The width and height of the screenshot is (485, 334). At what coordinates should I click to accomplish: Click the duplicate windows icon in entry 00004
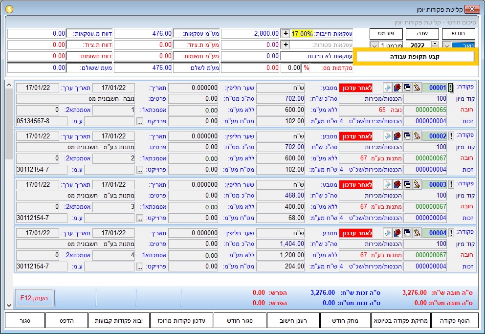pyautogui.click(x=407, y=233)
